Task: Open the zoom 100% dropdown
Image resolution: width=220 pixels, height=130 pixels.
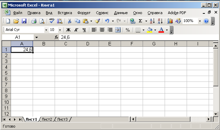Action: coord(200,21)
